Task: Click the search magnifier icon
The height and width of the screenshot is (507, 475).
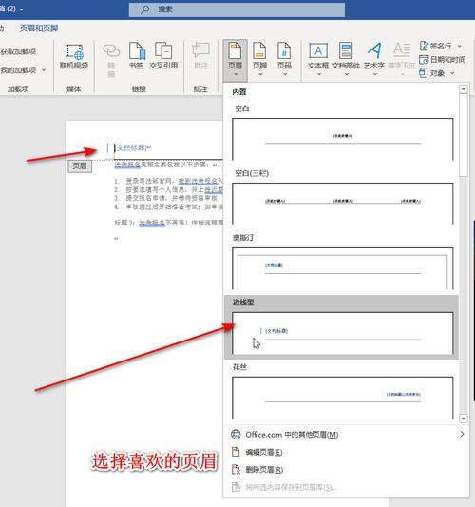Action: (x=145, y=10)
